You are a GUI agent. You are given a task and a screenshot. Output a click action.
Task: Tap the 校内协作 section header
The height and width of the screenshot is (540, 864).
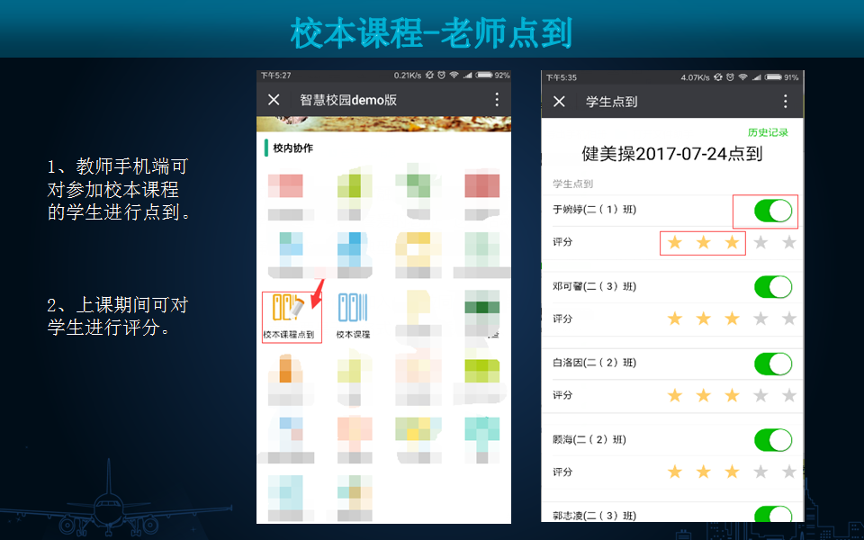click(x=293, y=148)
